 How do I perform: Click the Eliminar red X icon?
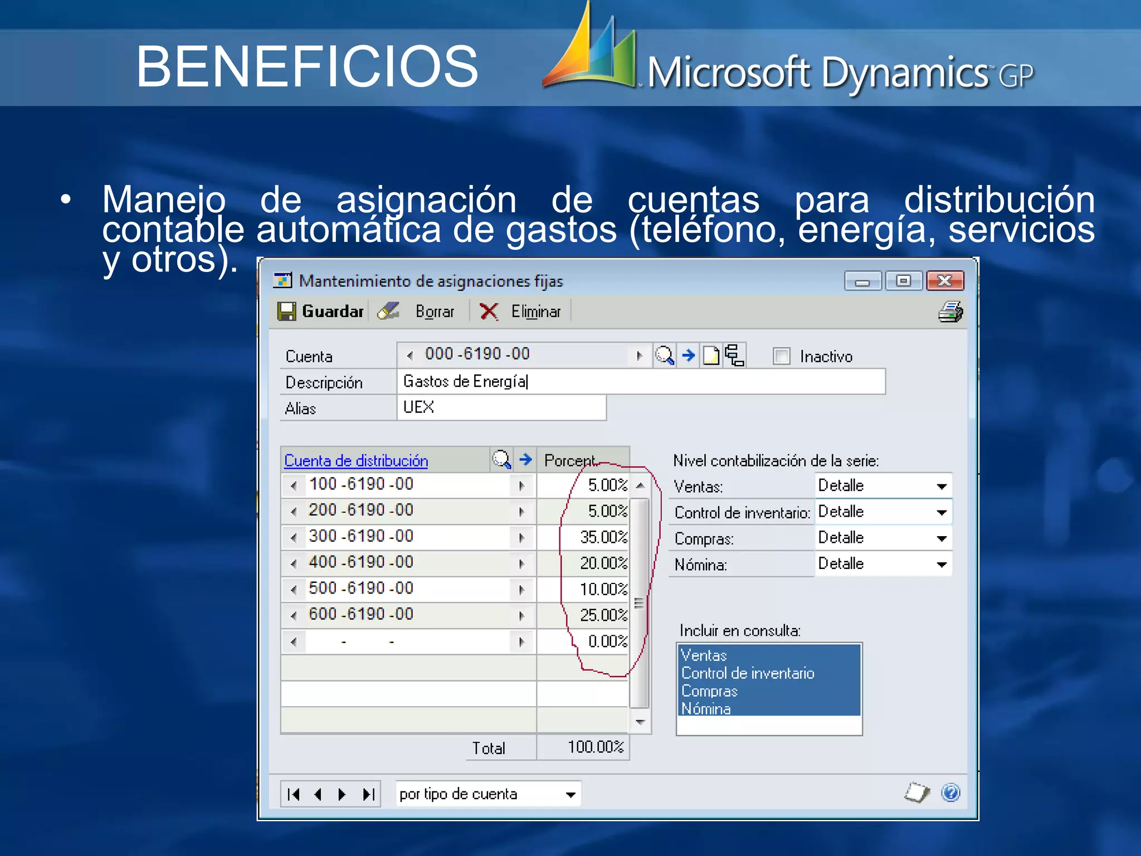[489, 312]
